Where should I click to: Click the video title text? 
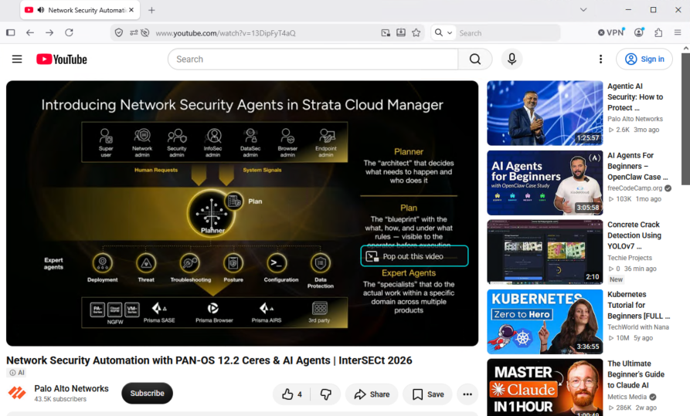click(x=209, y=360)
